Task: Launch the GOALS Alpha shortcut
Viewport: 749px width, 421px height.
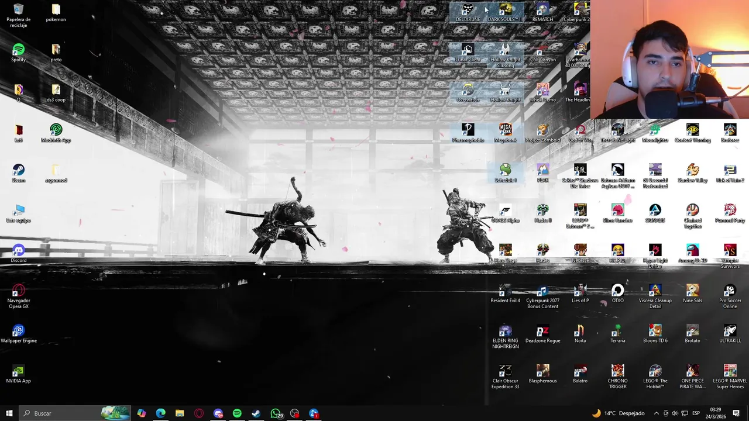Action: [x=505, y=213]
